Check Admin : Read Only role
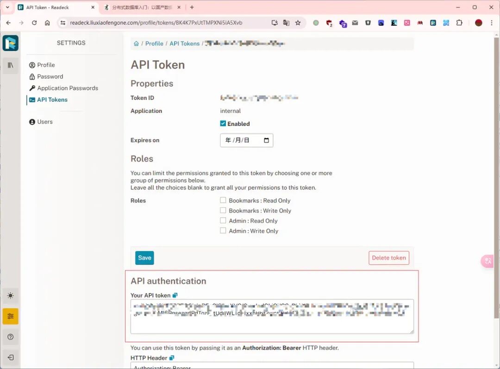 (223, 221)
